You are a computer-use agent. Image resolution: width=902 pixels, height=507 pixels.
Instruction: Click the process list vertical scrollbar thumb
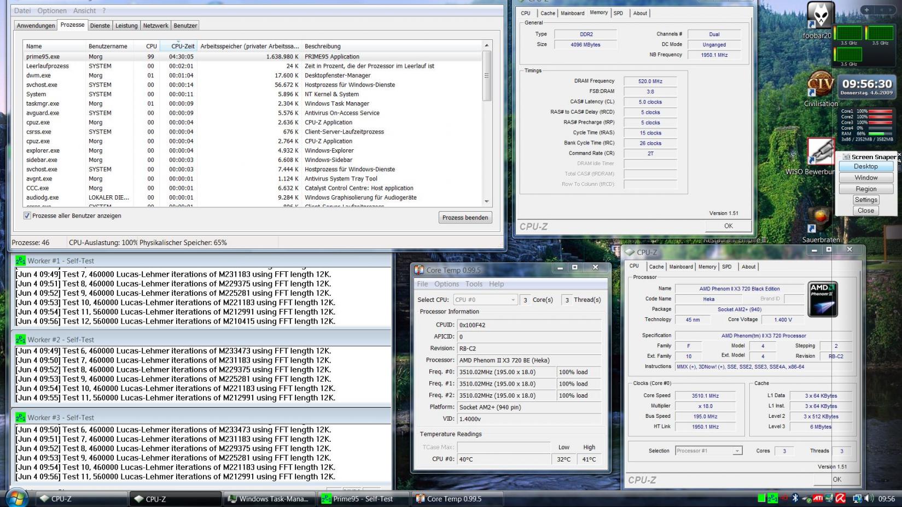click(487, 76)
